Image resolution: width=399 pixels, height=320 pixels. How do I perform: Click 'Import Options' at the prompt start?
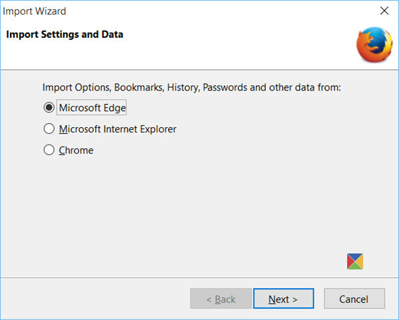[76, 88]
